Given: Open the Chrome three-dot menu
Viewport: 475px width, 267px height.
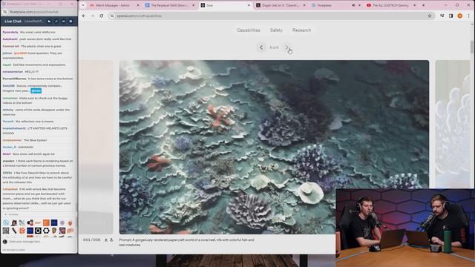Looking at the screenshot, I should coord(468,16).
